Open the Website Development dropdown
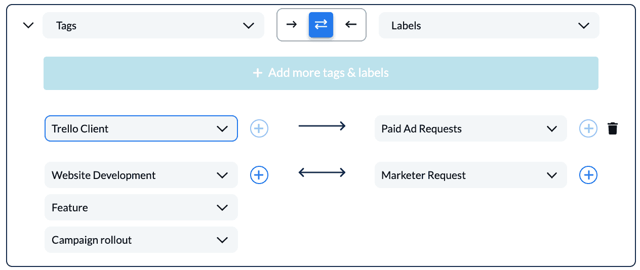Screen dimensions: 640x270 [x=141, y=175]
